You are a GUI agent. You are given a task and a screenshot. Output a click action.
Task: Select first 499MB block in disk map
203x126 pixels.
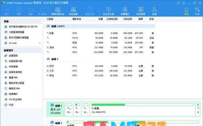[69, 109]
